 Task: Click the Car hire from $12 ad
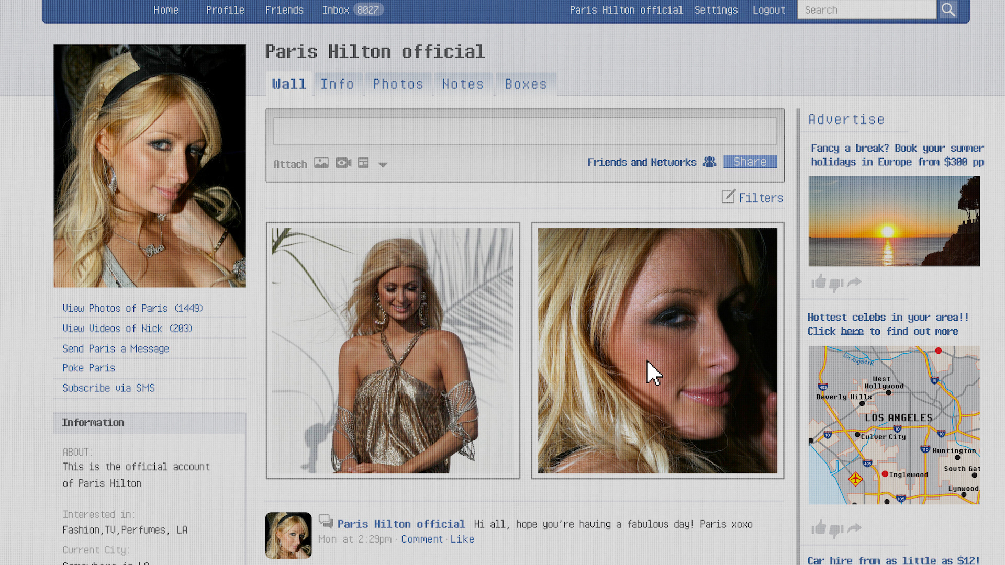894,560
